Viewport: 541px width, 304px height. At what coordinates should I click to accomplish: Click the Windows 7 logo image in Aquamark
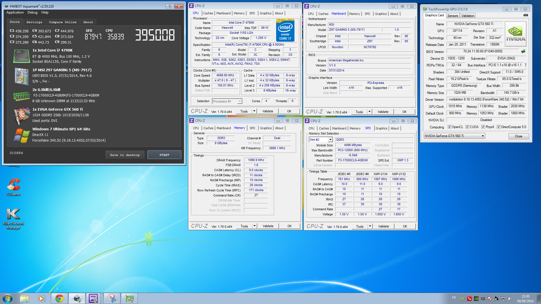click(x=21, y=135)
